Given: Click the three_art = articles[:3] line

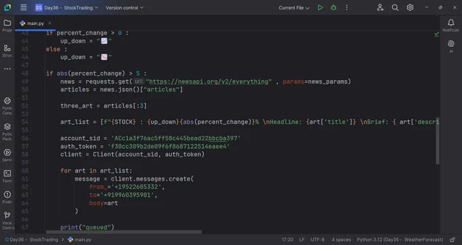Looking at the screenshot, I should [103, 106].
